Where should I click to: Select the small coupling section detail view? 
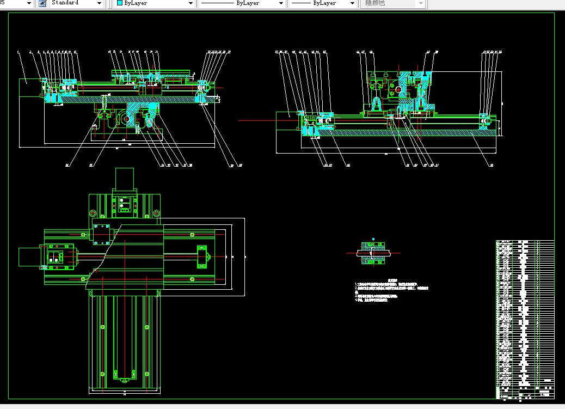coord(373,253)
